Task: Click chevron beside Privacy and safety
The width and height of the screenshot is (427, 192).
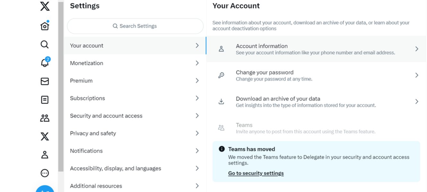Action: click(197, 133)
